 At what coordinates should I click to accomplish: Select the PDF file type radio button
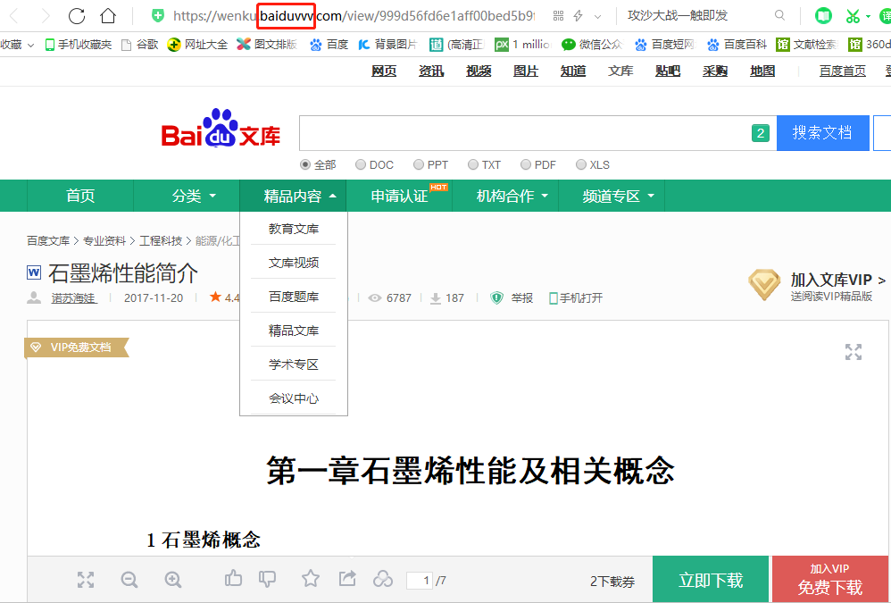coord(526,164)
